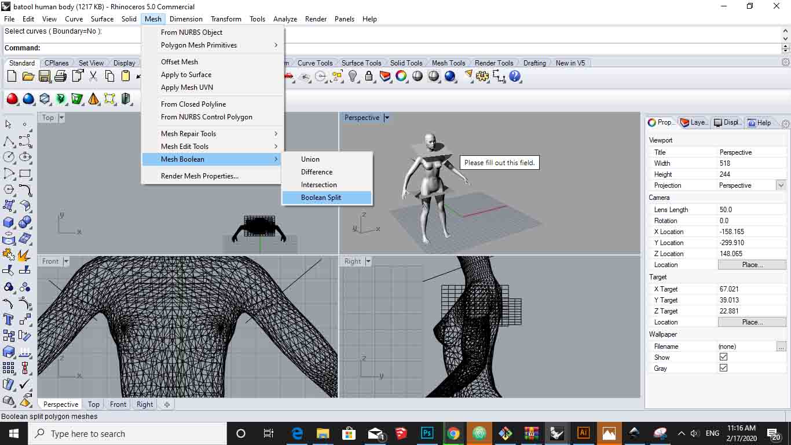This screenshot has height=445, width=791.
Task: Open the Right viewport menu arrow
Action: (368, 261)
